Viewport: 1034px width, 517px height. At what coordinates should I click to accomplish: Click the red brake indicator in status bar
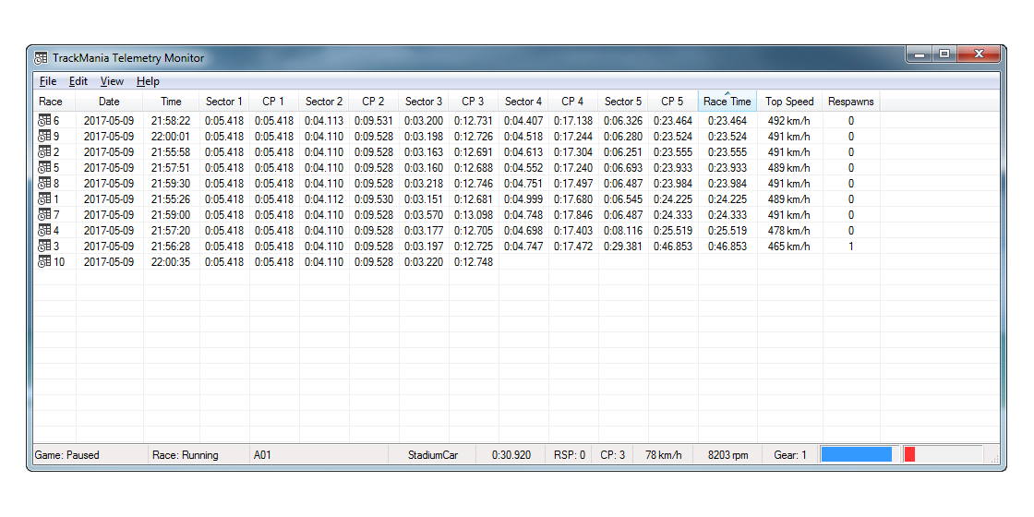(910, 454)
